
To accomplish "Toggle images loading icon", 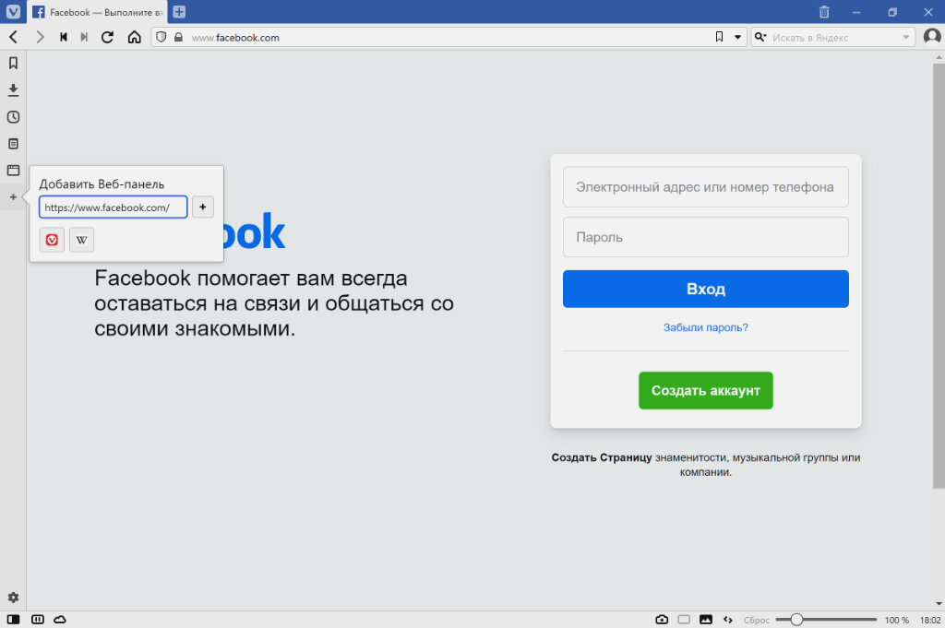I will (x=706, y=620).
